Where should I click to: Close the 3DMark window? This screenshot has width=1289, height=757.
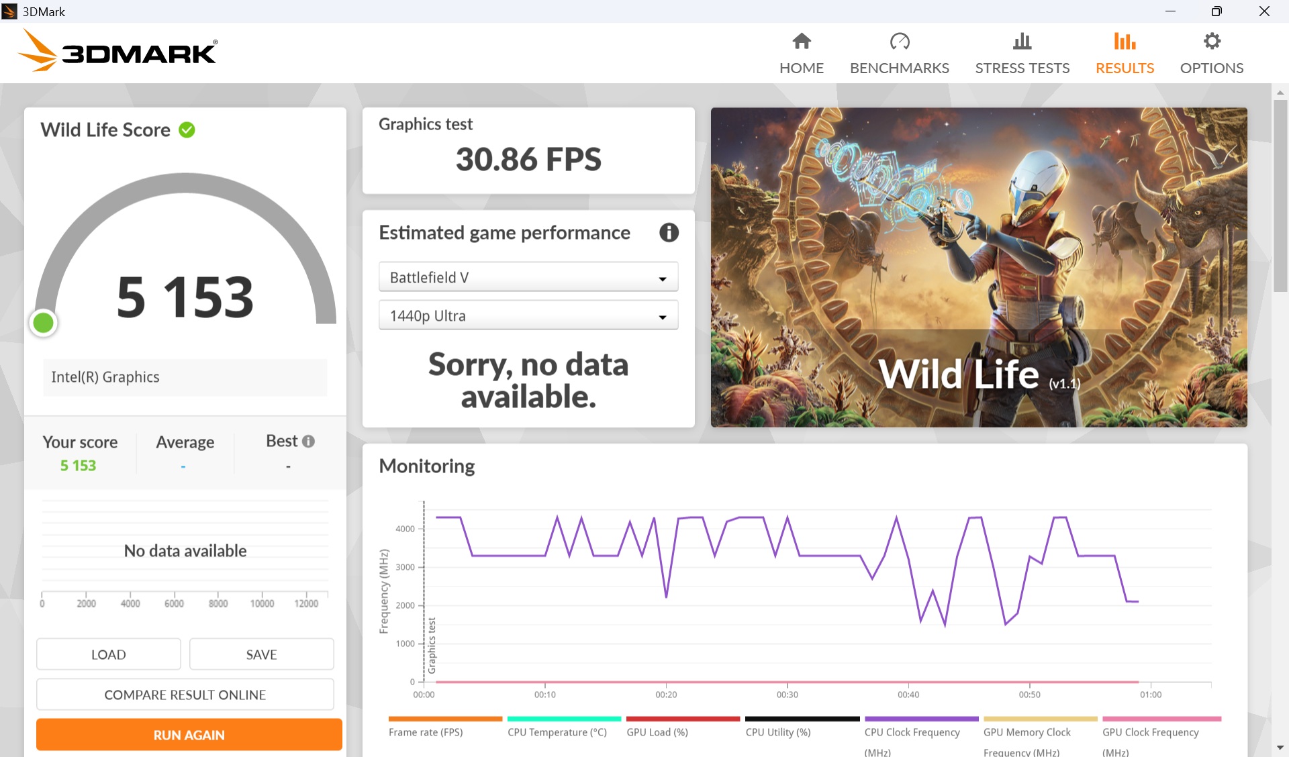pos(1264,11)
